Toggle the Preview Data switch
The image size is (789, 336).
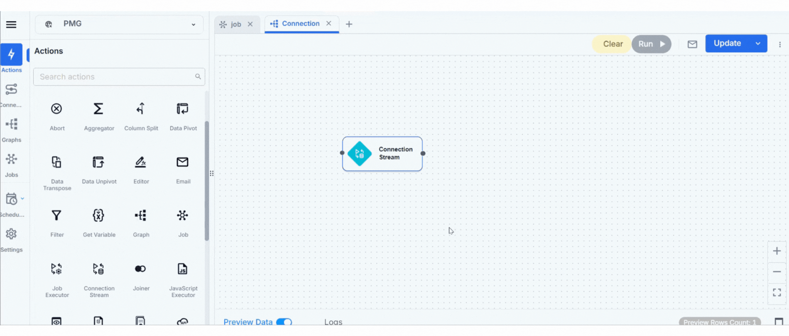click(284, 322)
